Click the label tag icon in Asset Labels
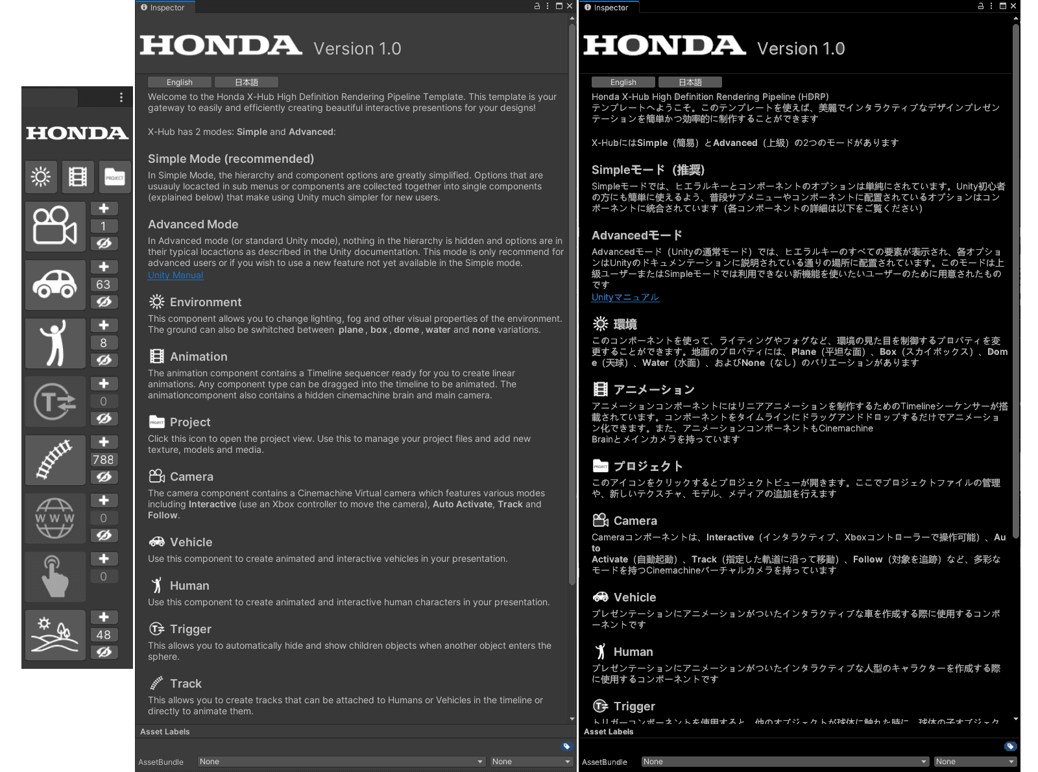Viewport: 1038px width, 772px height. [x=566, y=746]
